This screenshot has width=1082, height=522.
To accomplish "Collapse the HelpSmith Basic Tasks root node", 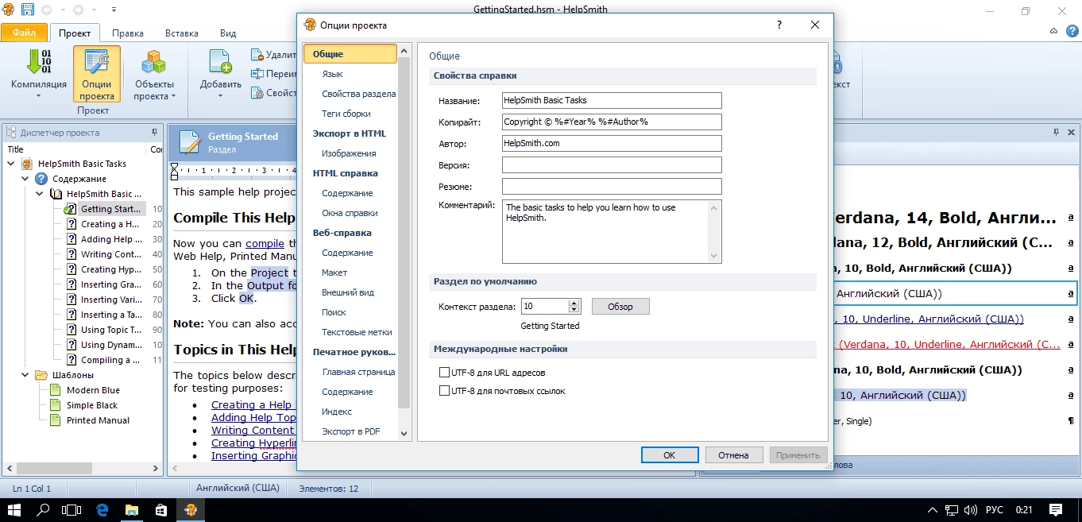I will pos(11,164).
